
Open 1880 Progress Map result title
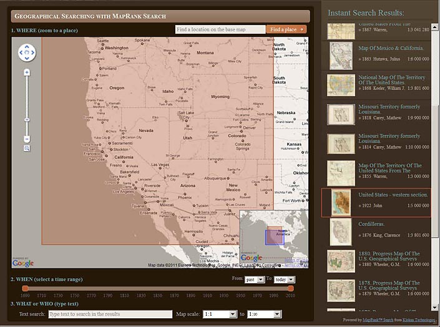(x=390, y=256)
